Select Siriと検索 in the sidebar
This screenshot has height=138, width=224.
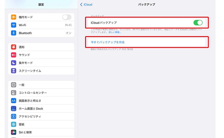[41, 132]
